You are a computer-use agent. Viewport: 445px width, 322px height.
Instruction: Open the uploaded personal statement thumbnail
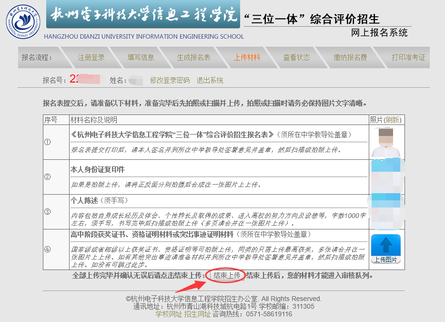click(x=386, y=212)
